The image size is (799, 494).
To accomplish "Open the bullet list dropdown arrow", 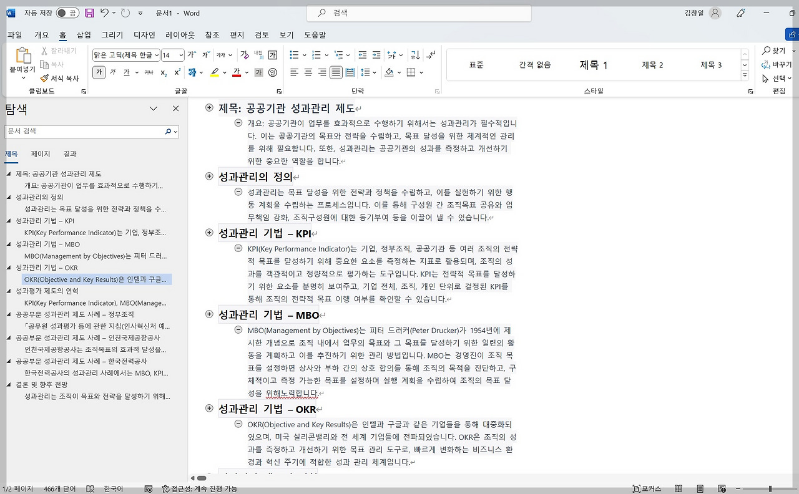I will (304, 55).
